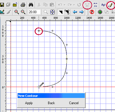Print with the printer icon
The image size is (115, 112).
tap(23, 4)
